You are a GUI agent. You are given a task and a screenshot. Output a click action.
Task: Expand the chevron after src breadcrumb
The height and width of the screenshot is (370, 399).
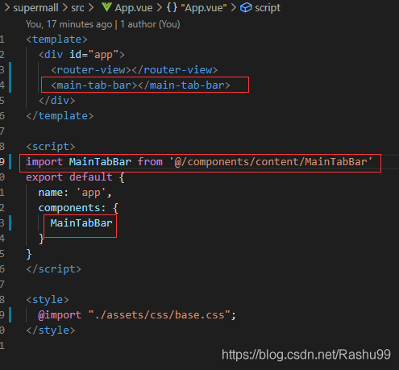coord(91,7)
